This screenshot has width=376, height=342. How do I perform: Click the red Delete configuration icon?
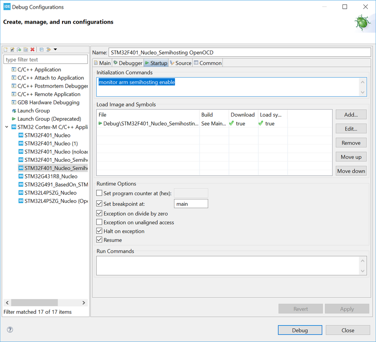(33, 50)
